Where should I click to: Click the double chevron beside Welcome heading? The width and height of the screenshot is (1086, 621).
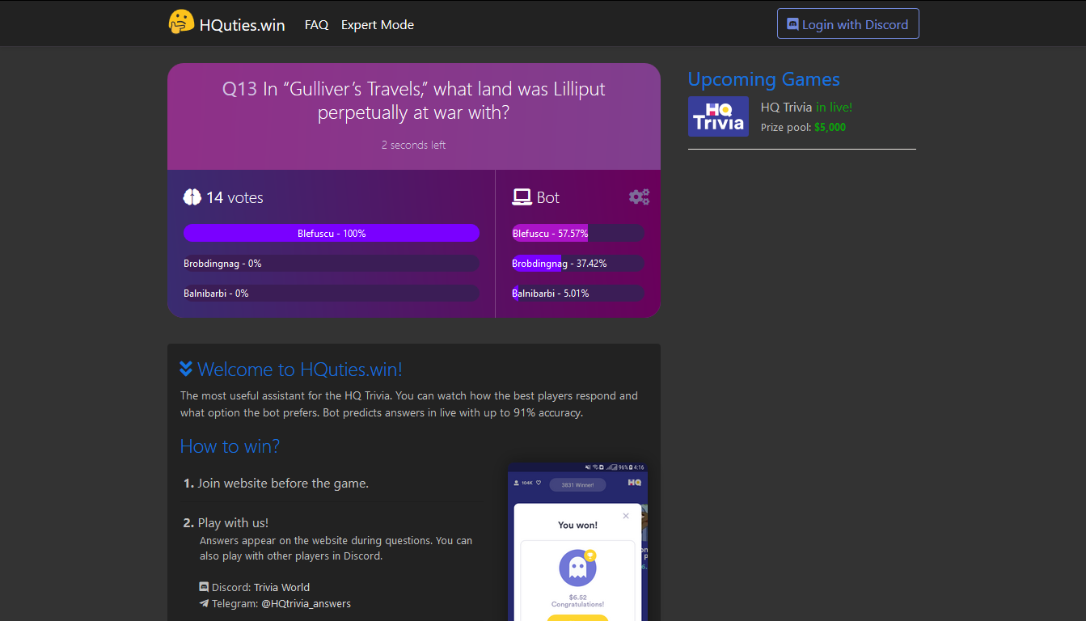[x=186, y=369]
